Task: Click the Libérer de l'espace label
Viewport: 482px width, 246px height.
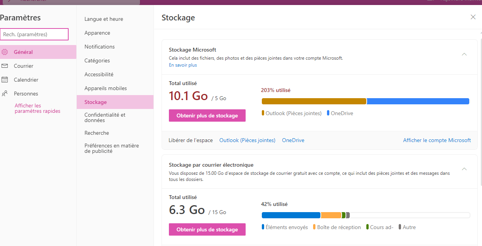Action: [190, 140]
